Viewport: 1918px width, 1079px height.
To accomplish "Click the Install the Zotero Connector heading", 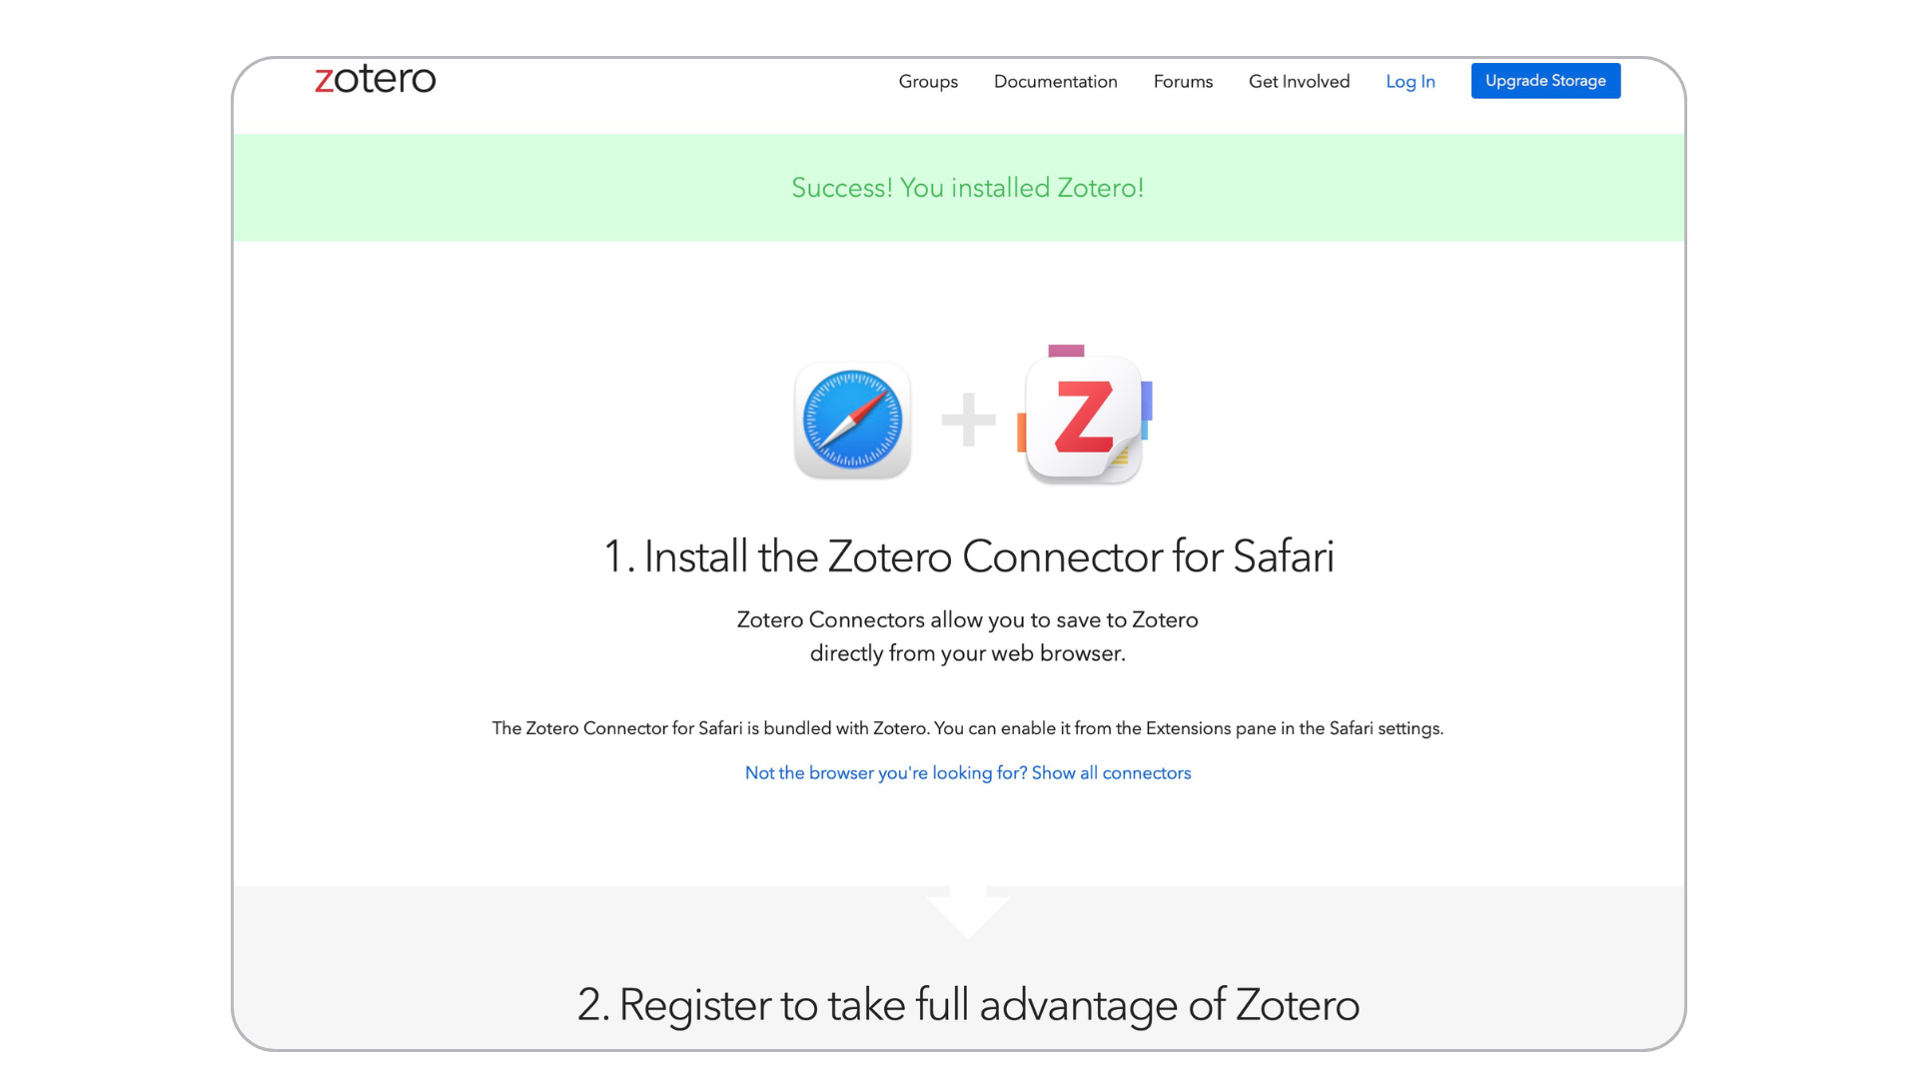I will [x=968, y=556].
